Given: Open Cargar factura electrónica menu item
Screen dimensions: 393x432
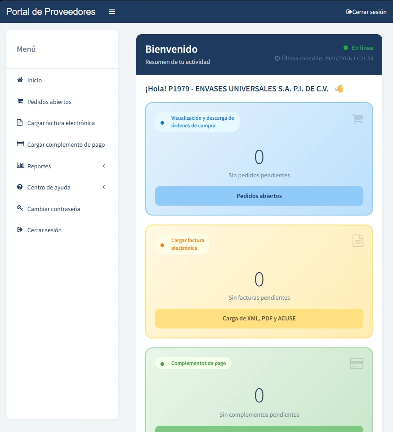Looking at the screenshot, I should click(x=62, y=123).
